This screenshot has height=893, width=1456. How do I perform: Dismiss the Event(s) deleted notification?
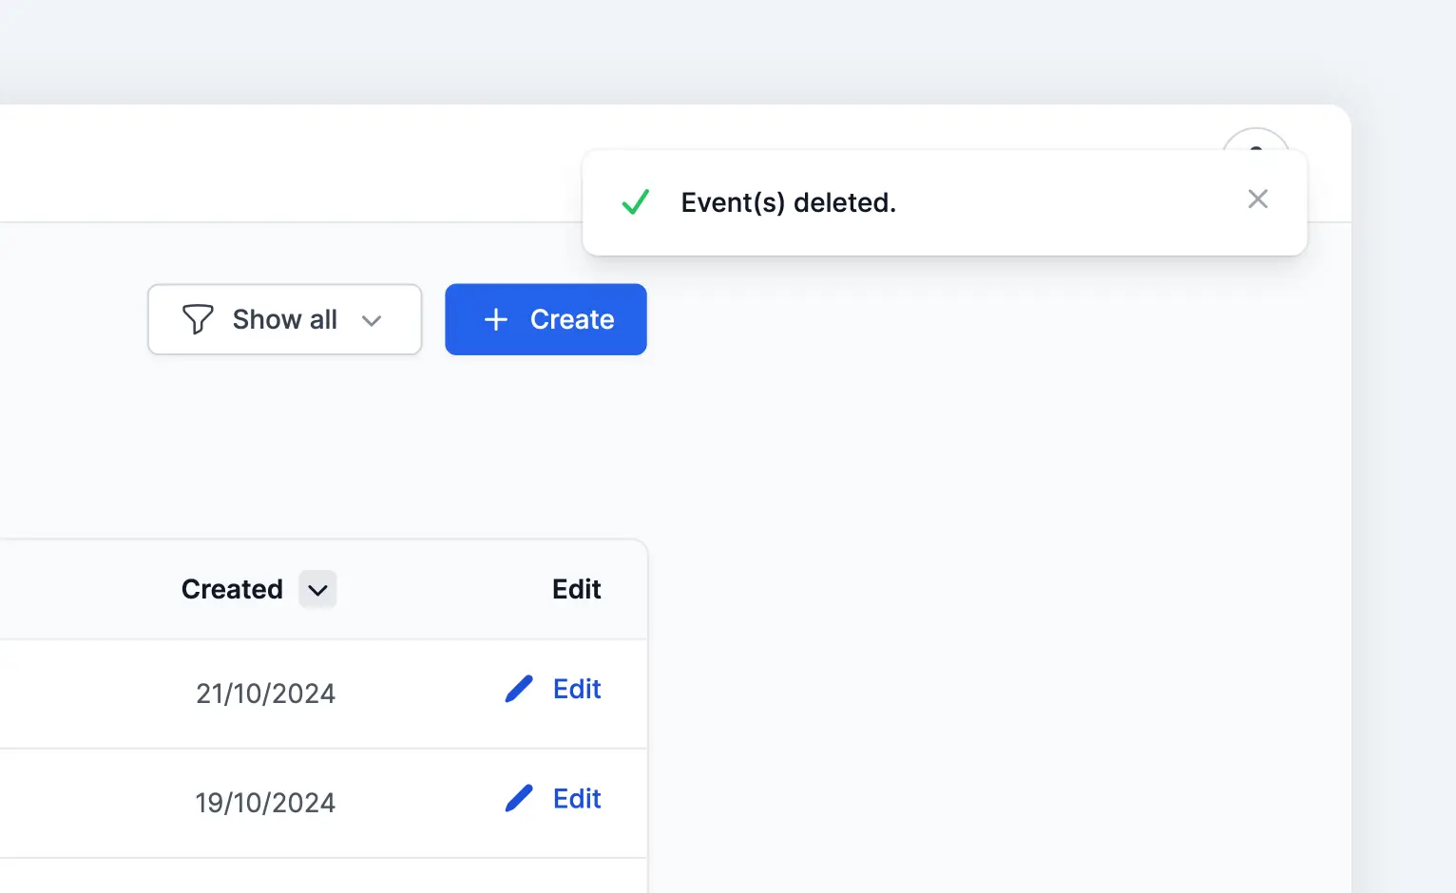[x=1257, y=199]
